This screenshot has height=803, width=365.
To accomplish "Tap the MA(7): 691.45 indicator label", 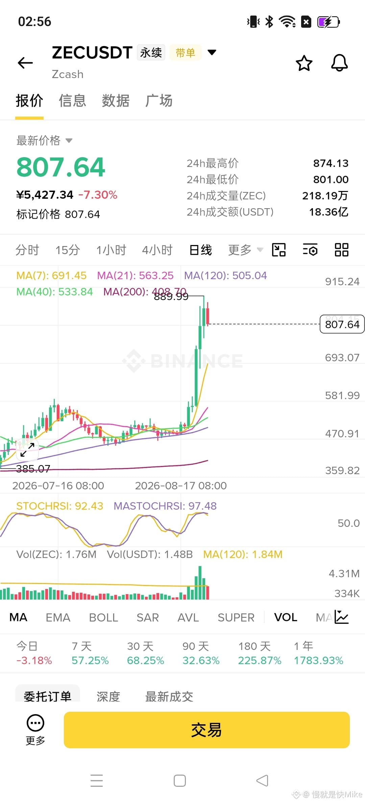I will pyautogui.click(x=51, y=275).
